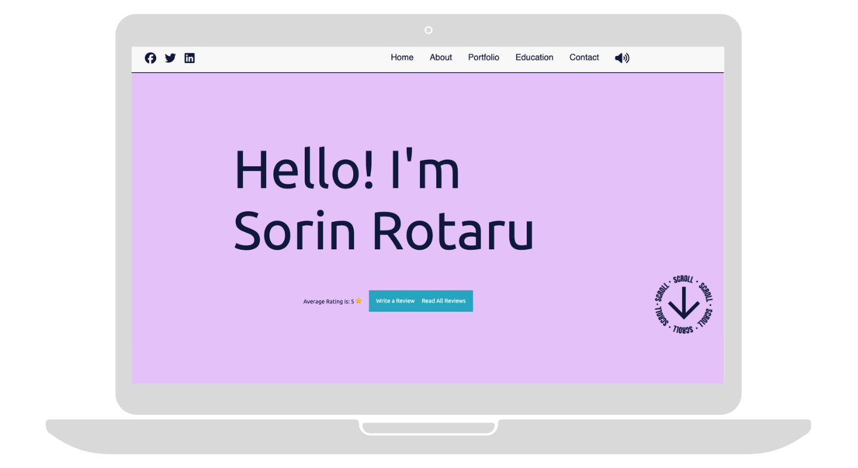Open the About section
858x468 pixels.
(x=440, y=57)
